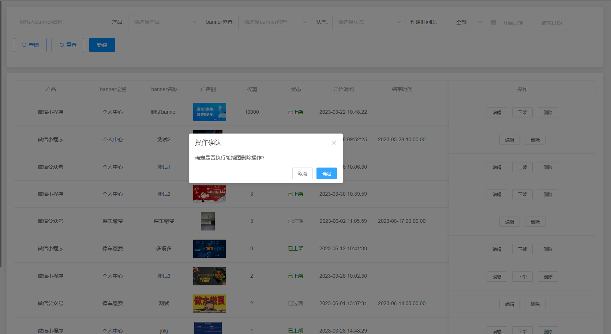
Task: Open the 状态 status dropdown
Action: pos(369,22)
